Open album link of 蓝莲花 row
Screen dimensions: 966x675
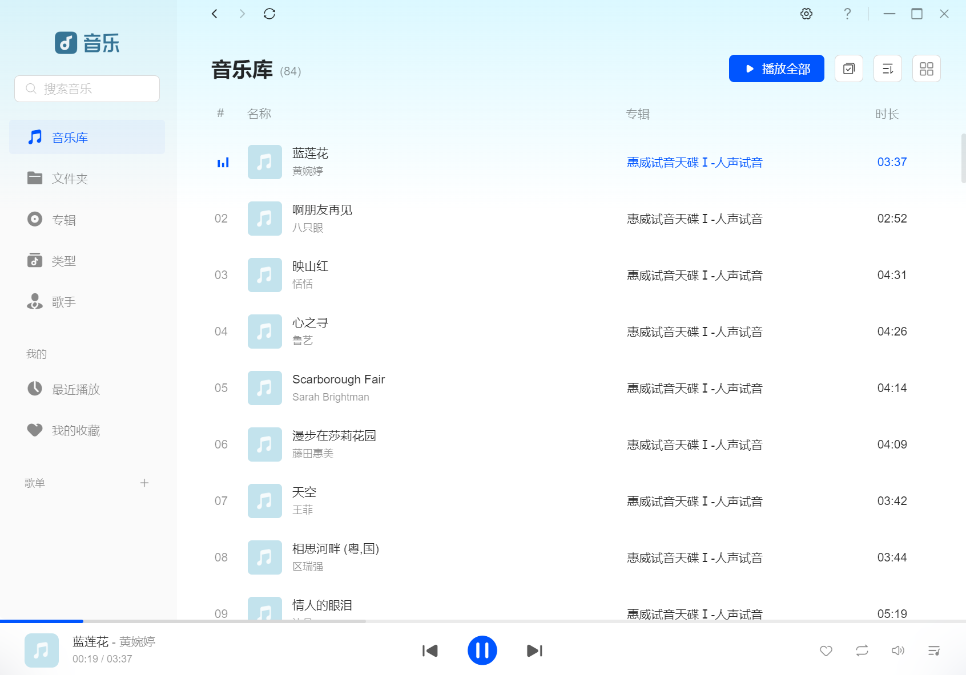click(694, 163)
